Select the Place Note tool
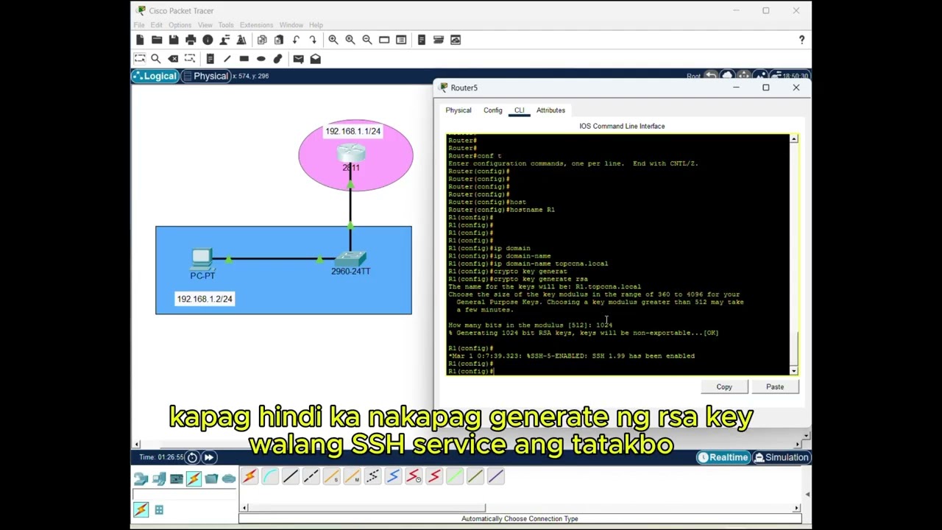The width and height of the screenshot is (942, 530). pos(210,59)
